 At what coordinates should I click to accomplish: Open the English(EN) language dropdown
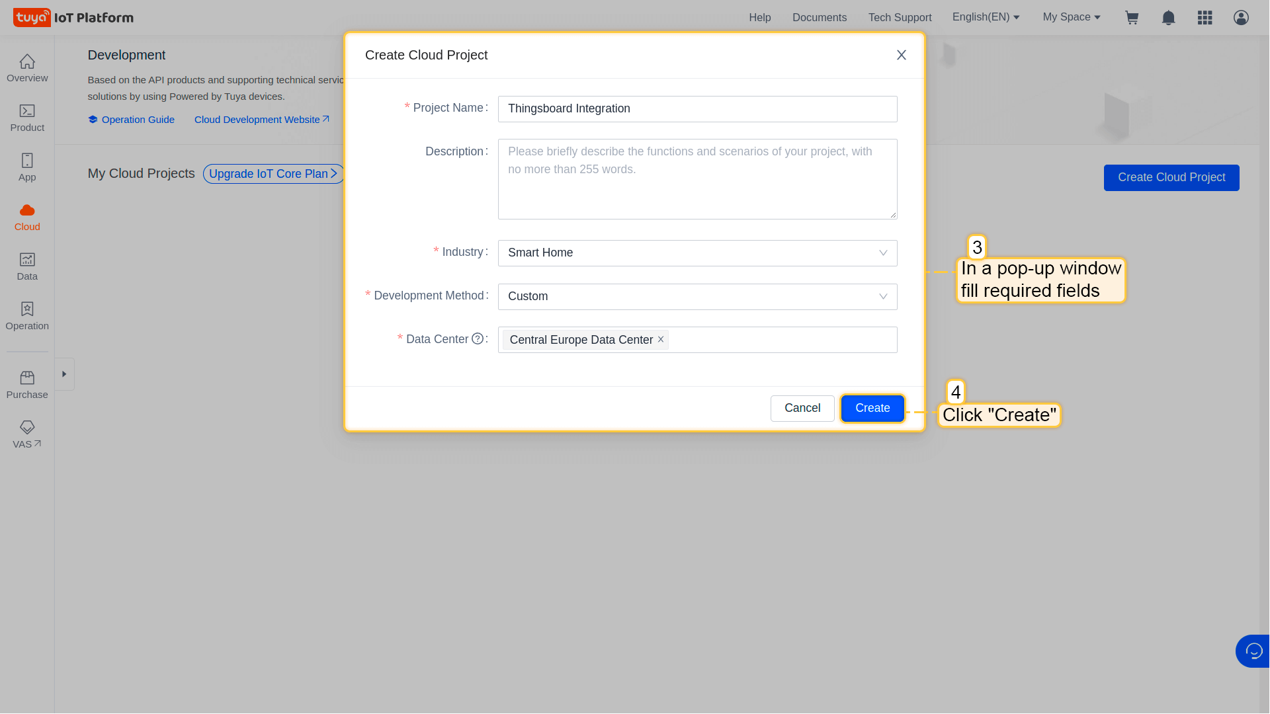click(986, 17)
